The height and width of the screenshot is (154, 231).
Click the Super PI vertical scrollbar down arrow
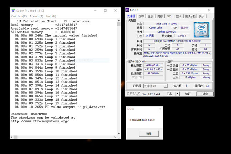coord(119,133)
